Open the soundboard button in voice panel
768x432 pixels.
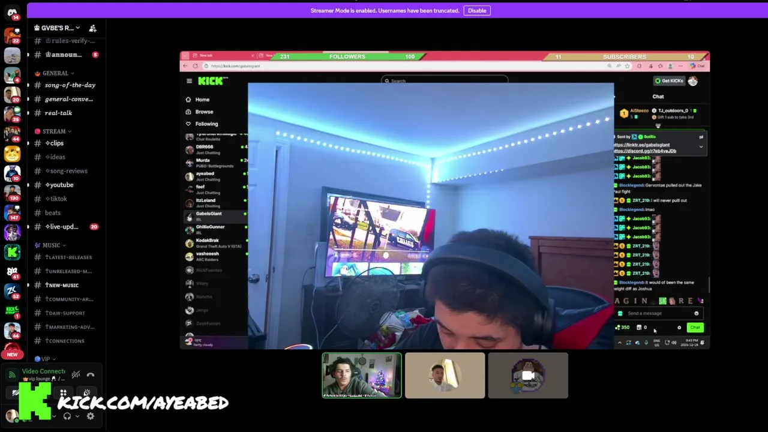[x=86, y=393]
